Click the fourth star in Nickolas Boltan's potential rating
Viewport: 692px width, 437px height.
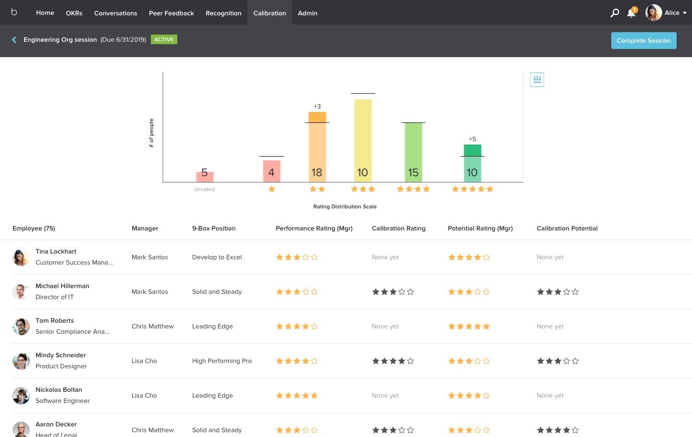(478, 395)
